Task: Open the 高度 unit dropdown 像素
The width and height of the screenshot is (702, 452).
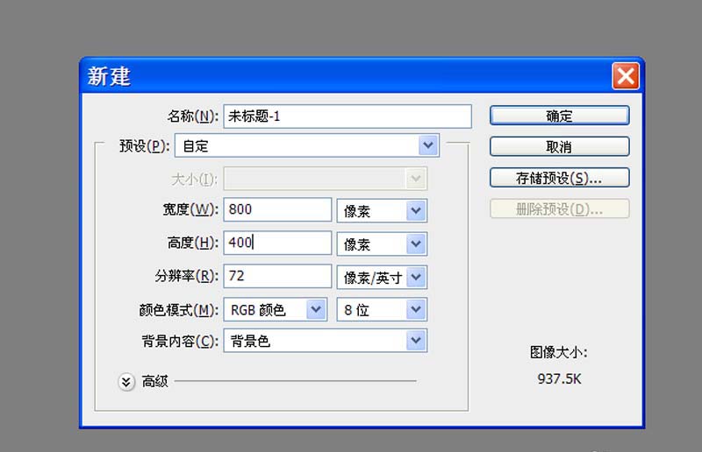Action: 382,244
